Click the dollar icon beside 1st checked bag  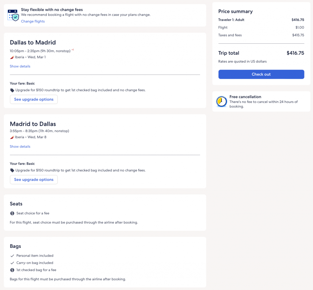click(12, 270)
